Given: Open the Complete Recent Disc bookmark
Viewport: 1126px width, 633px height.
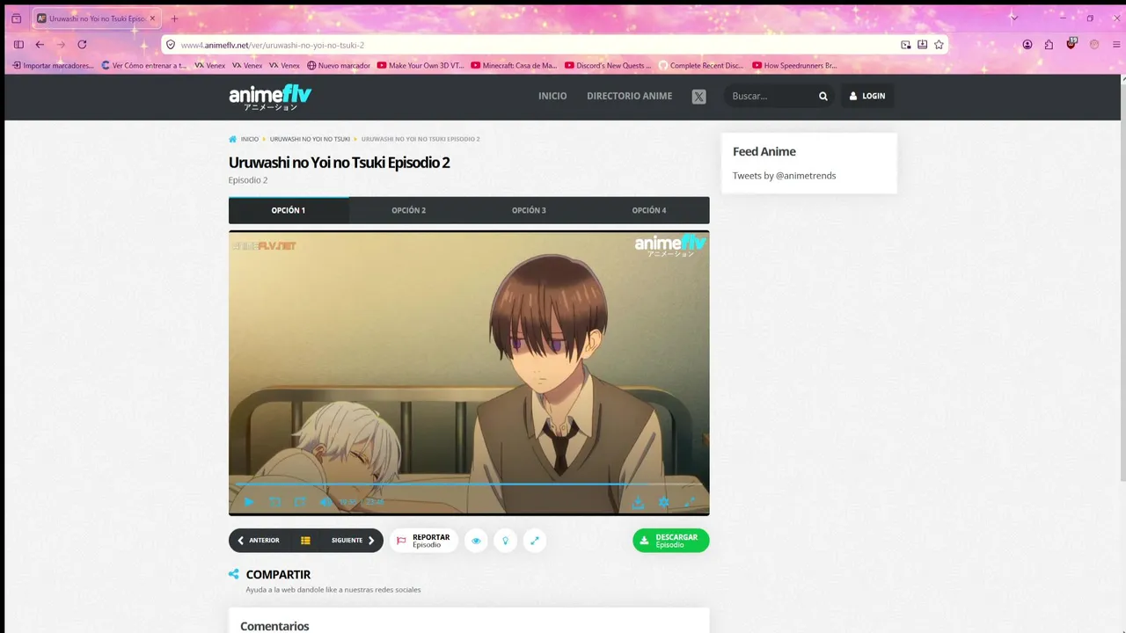Looking at the screenshot, I should click(702, 66).
